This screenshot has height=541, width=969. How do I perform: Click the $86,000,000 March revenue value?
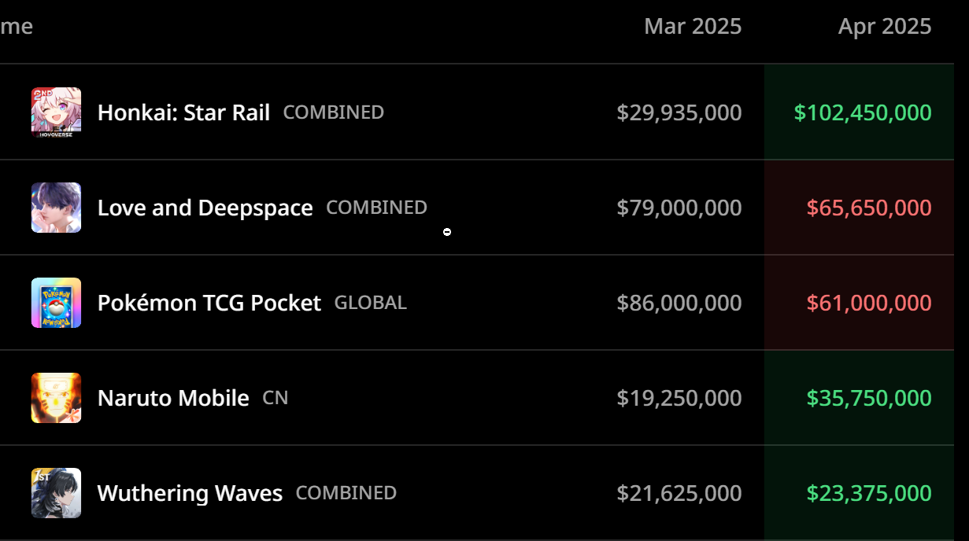[679, 303]
